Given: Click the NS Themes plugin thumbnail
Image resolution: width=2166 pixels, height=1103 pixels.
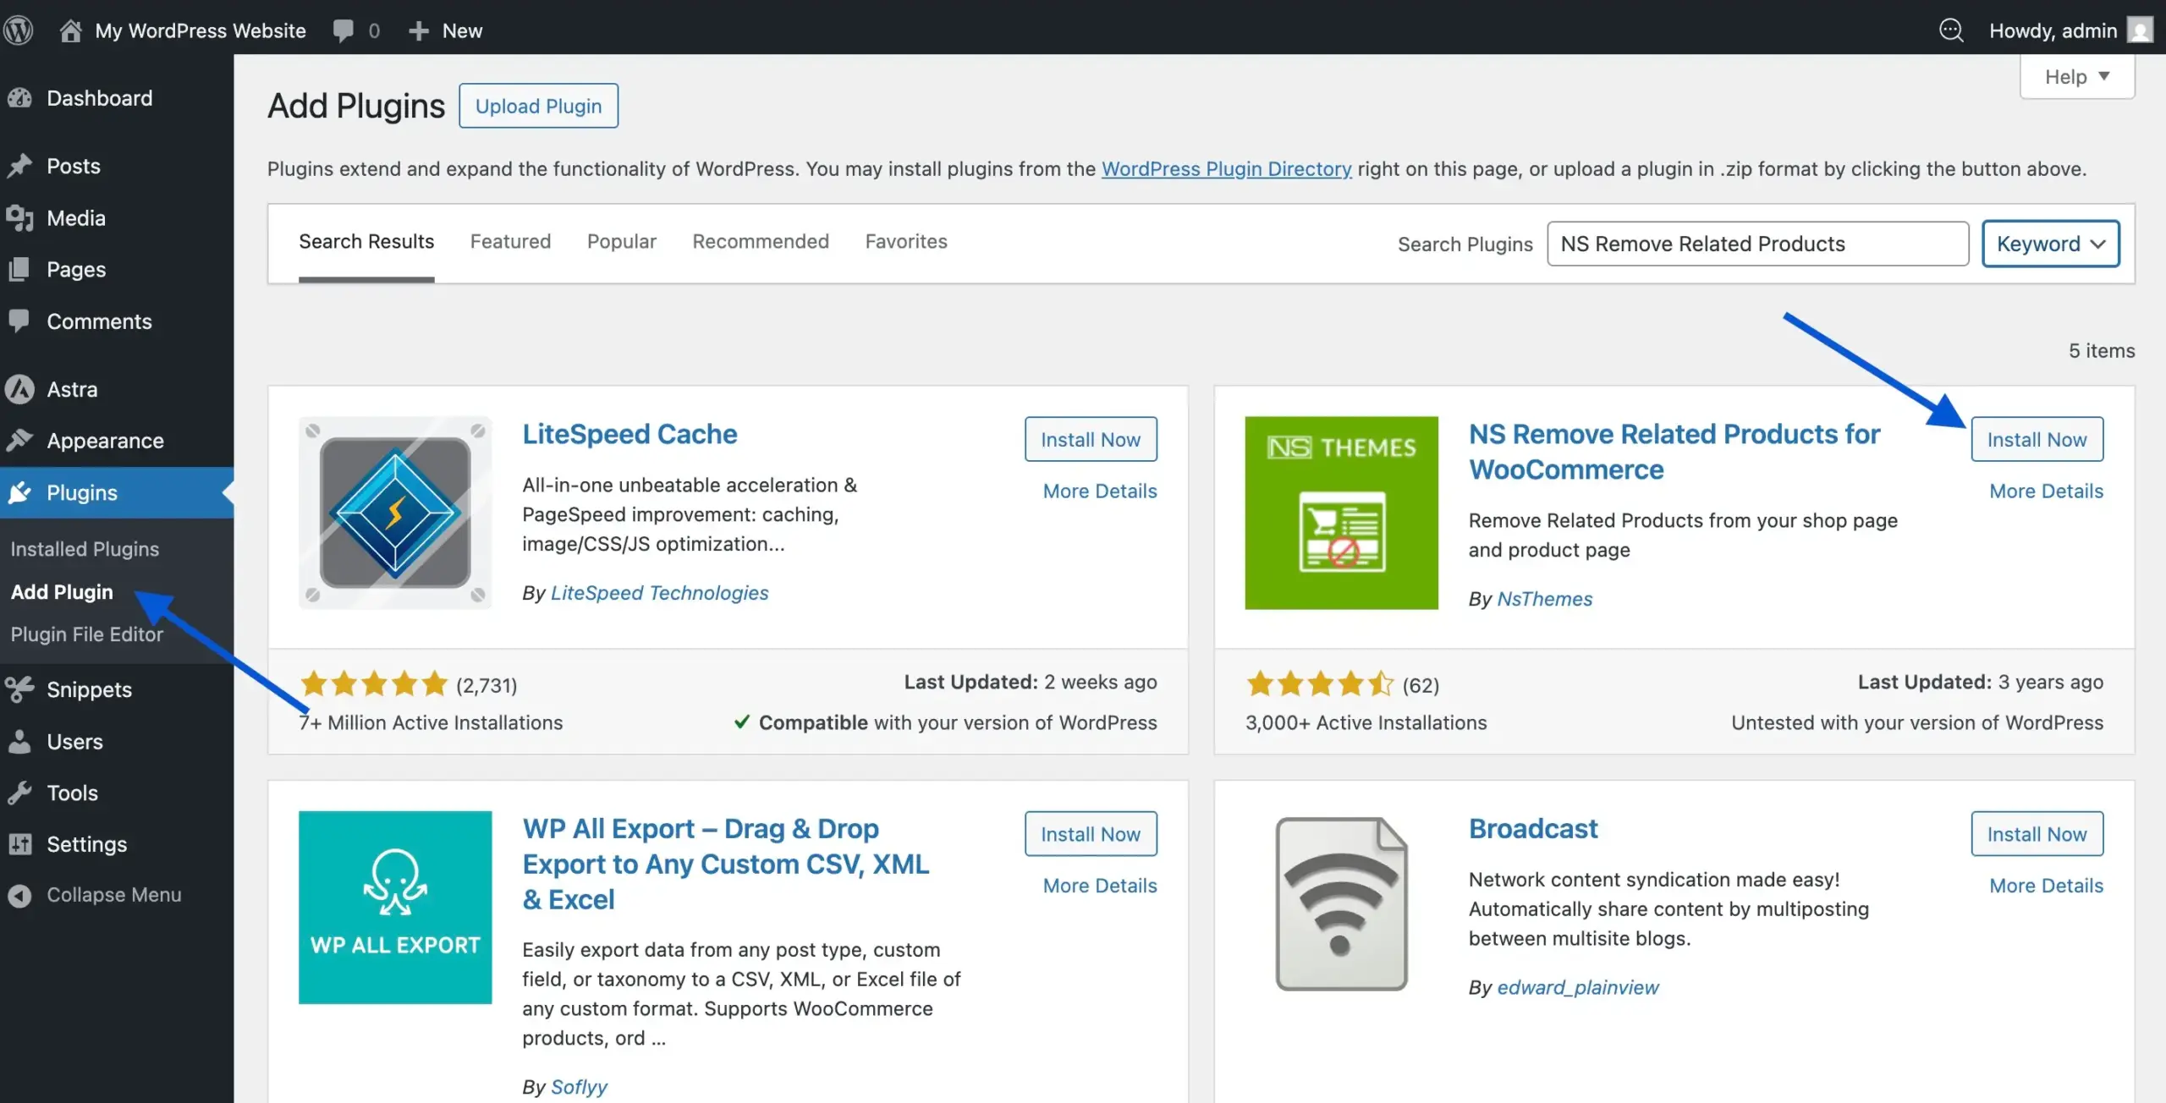Looking at the screenshot, I should point(1341,513).
